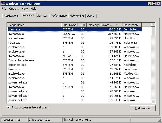Toggle Show processes from all users checkbox

pyautogui.click(x=9, y=107)
